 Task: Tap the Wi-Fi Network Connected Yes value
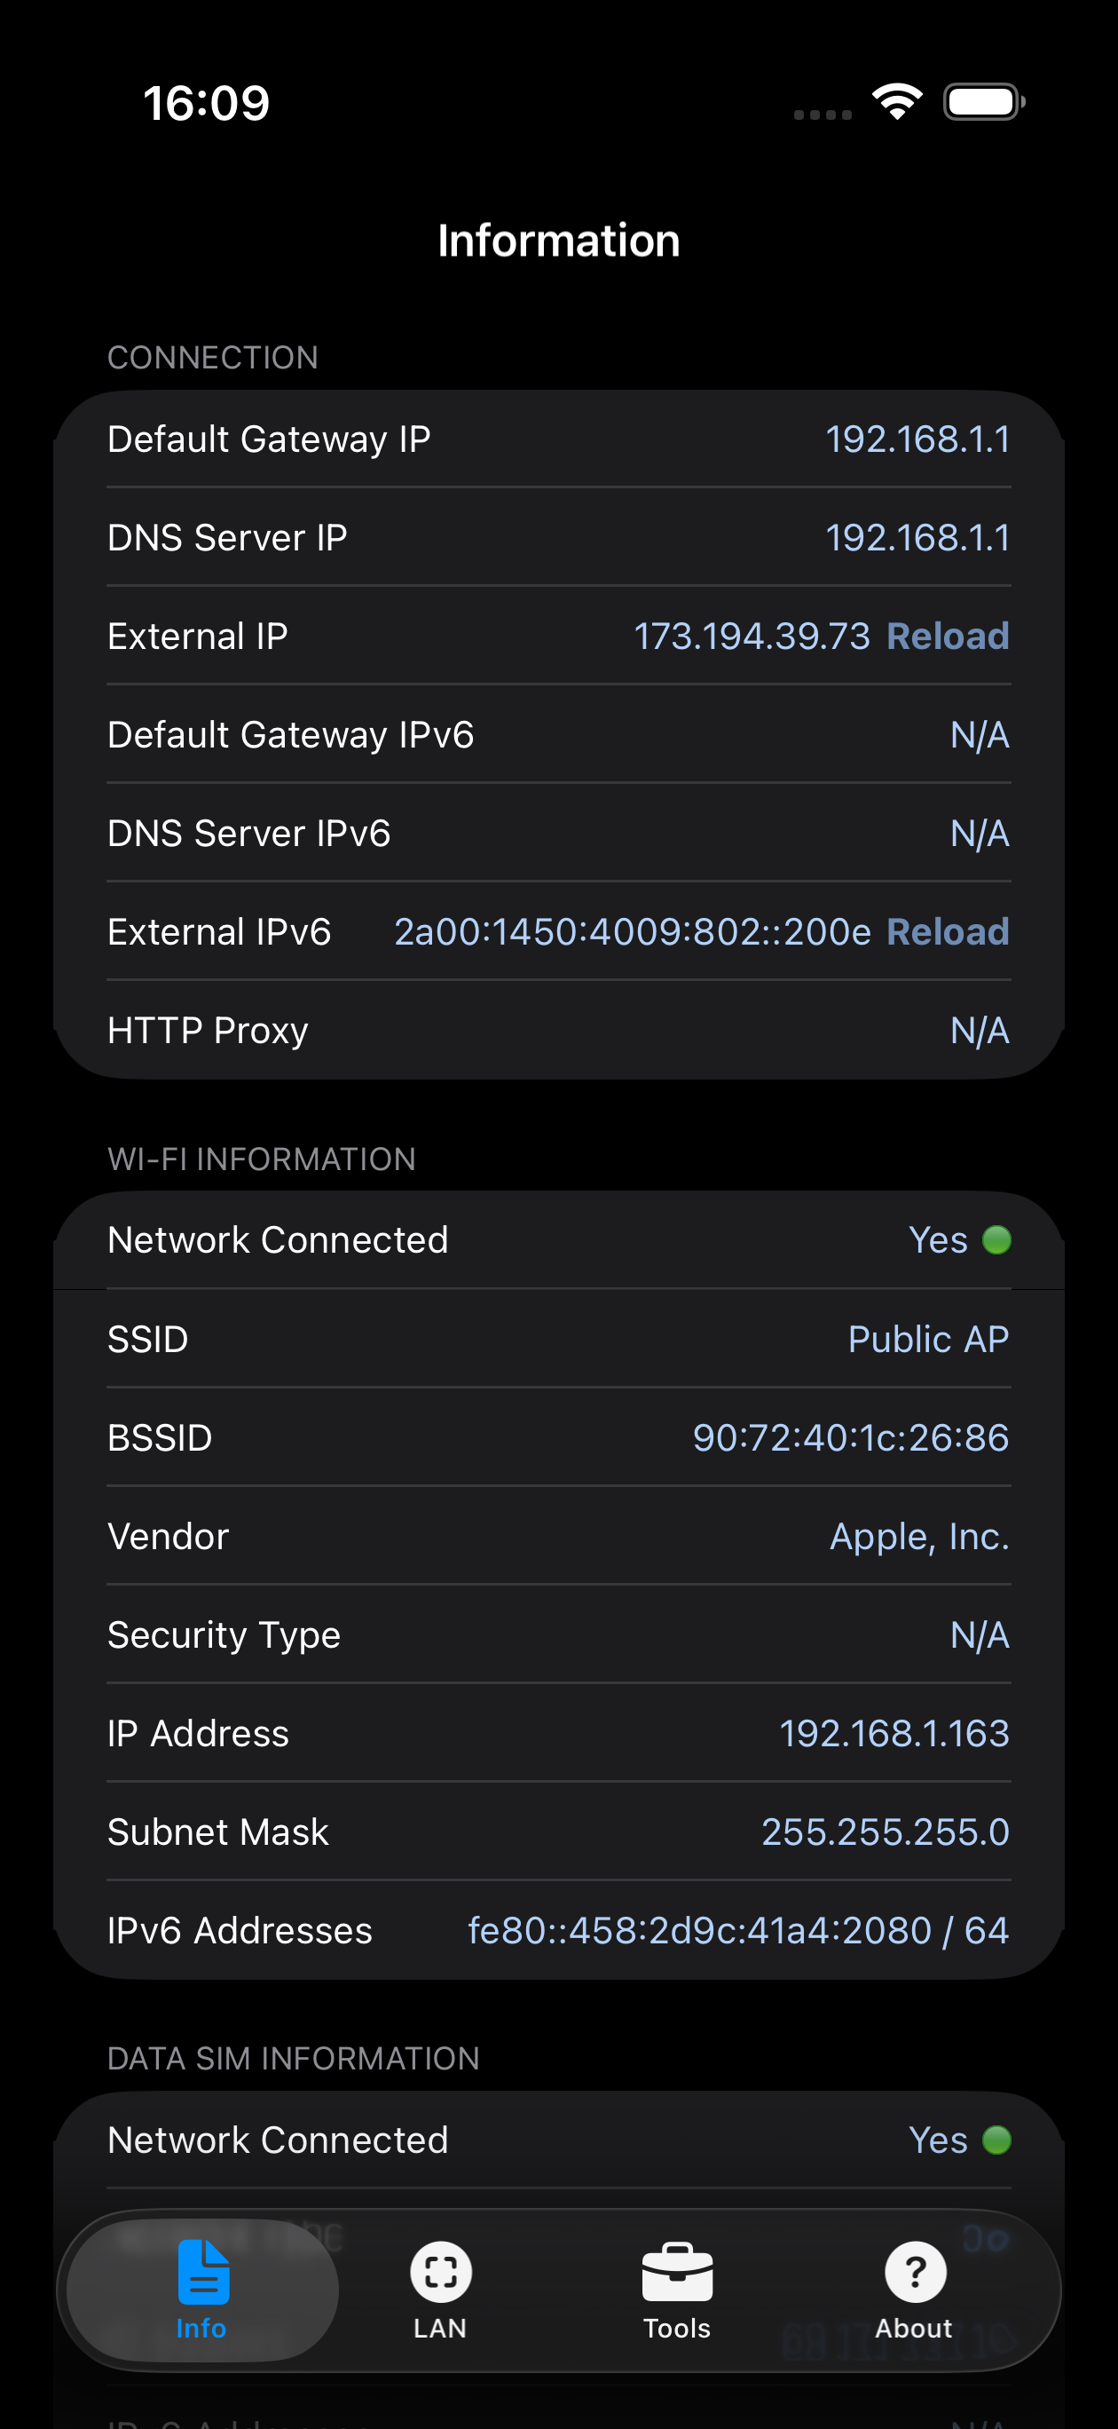pyautogui.click(x=938, y=1240)
